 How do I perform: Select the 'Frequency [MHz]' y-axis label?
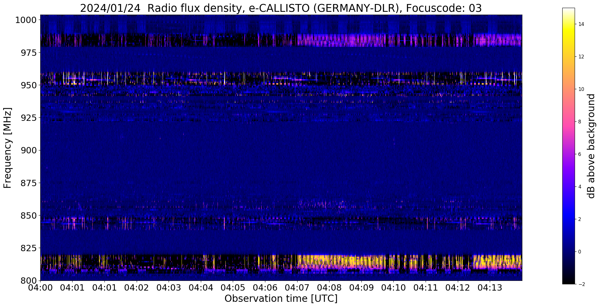(x=7, y=148)
